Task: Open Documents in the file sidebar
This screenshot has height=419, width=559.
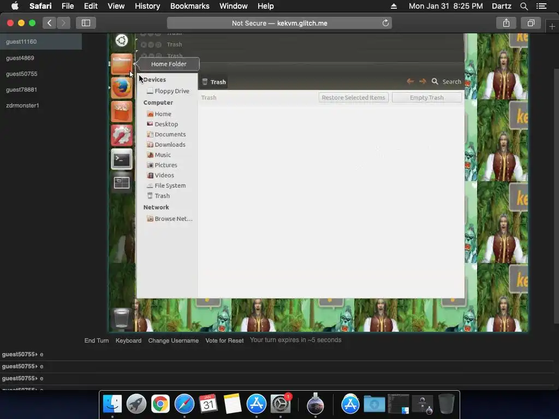Action: pyautogui.click(x=166, y=134)
